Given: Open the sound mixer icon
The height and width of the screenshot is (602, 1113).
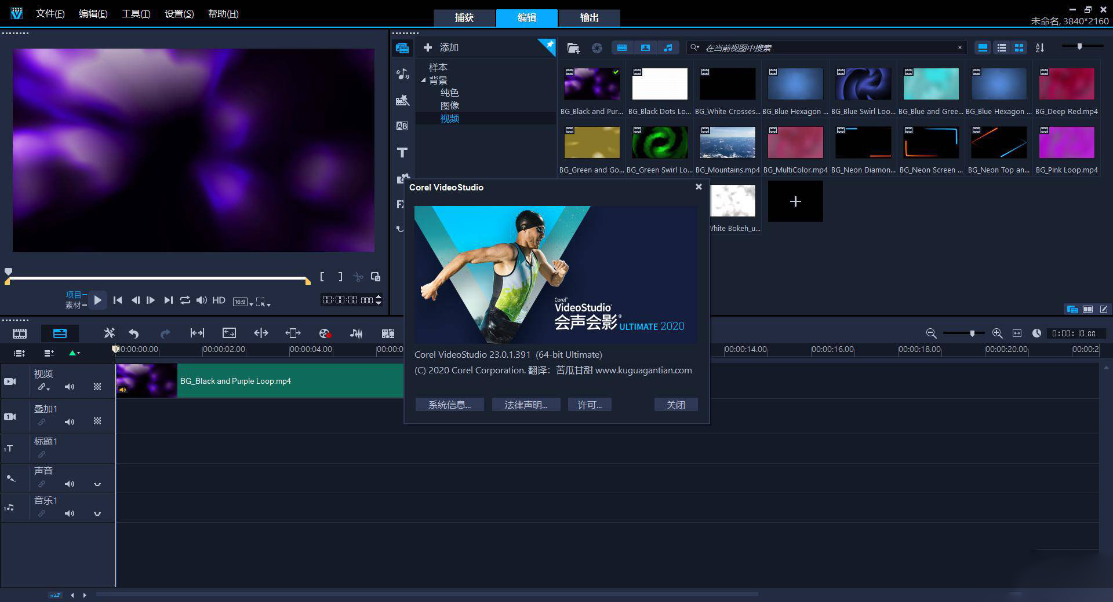Looking at the screenshot, I should (356, 333).
